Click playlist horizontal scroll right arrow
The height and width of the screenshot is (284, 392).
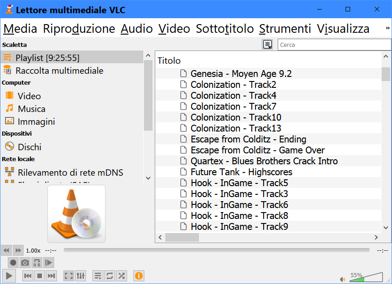tap(376, 237)
